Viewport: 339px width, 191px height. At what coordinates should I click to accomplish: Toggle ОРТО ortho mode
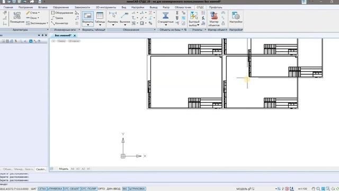[101, 189]
